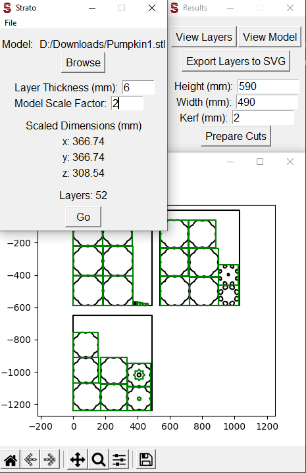This screenshot has height=473, width=306.
Task: Save the figure with floppy icon
Action: click(146, 460)
